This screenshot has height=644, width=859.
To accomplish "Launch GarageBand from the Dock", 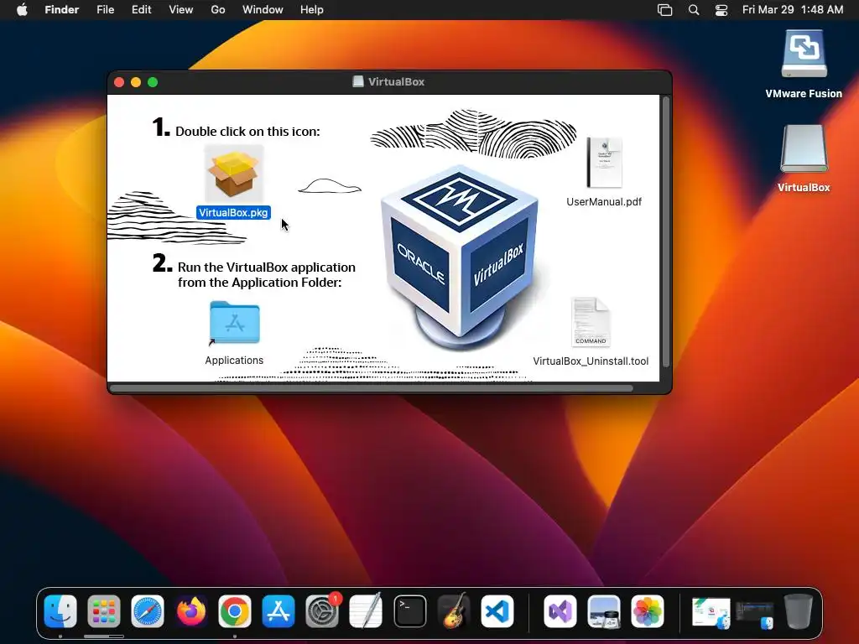I will (x=454, y=611).
